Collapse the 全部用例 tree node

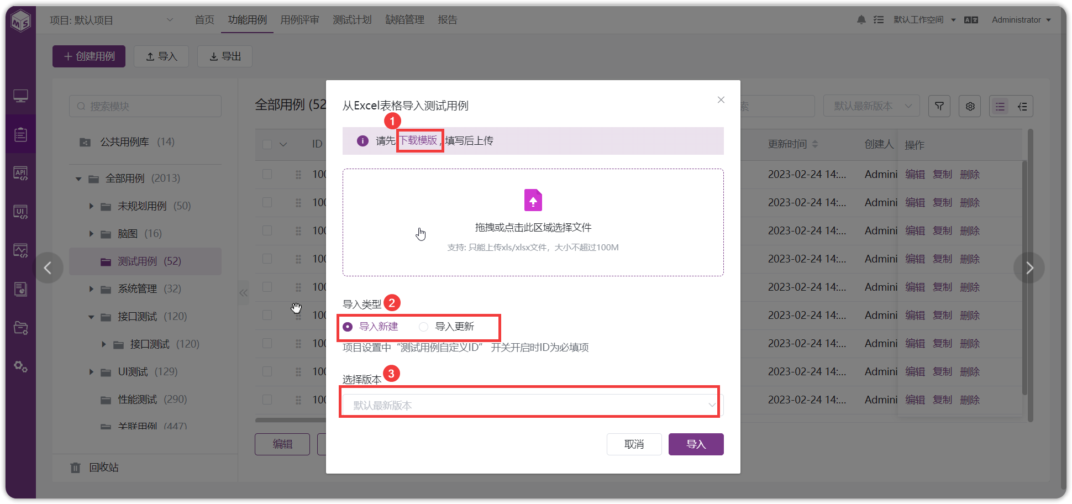coord(78,179)
